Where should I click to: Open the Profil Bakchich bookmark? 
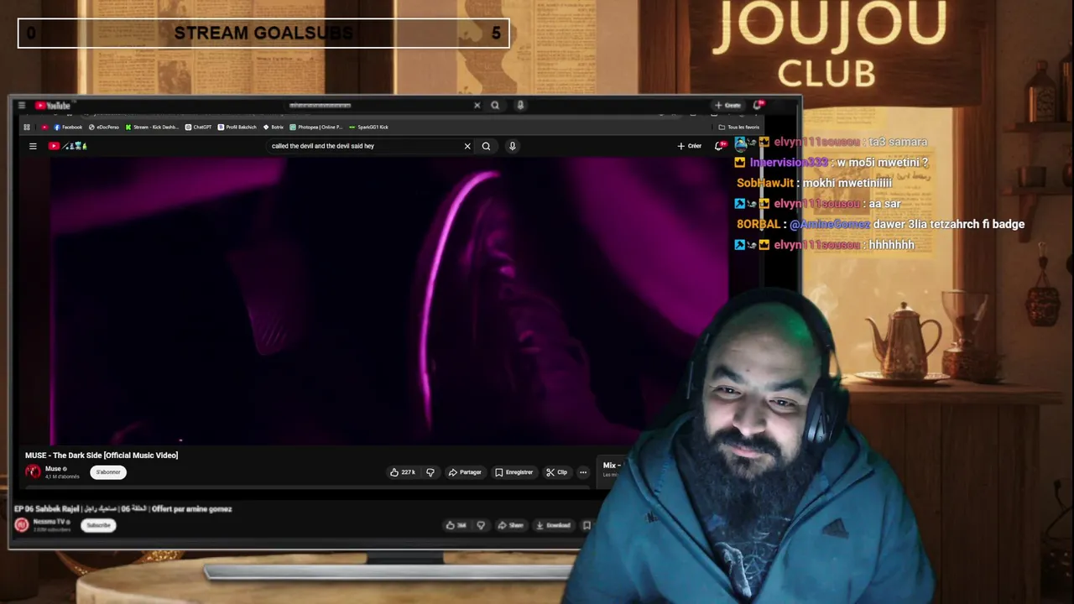tap(237, 128)
